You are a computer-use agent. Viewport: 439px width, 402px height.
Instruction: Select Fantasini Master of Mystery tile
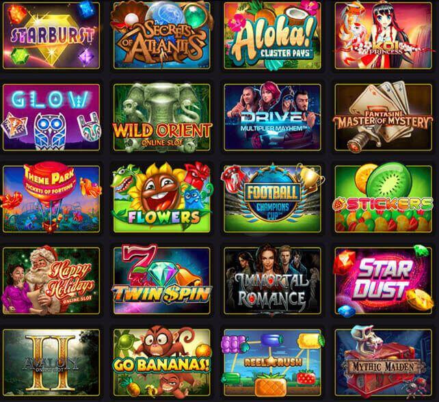tap(384, 117)
